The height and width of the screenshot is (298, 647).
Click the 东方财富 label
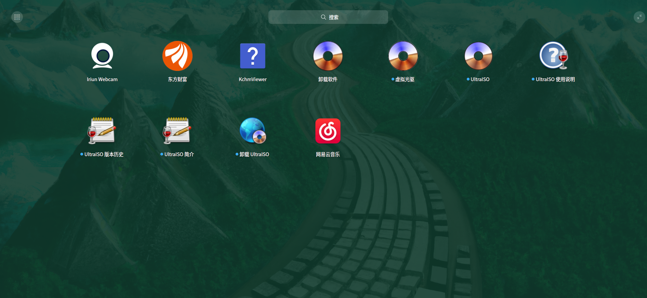coord(177,79)
